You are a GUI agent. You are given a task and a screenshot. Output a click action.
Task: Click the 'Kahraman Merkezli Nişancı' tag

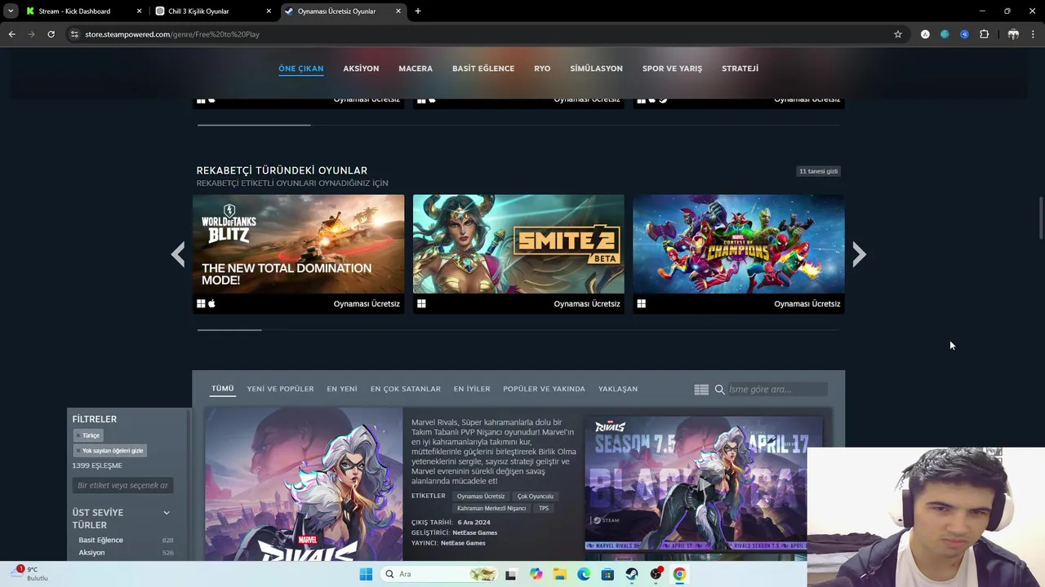tap(491, 509)
